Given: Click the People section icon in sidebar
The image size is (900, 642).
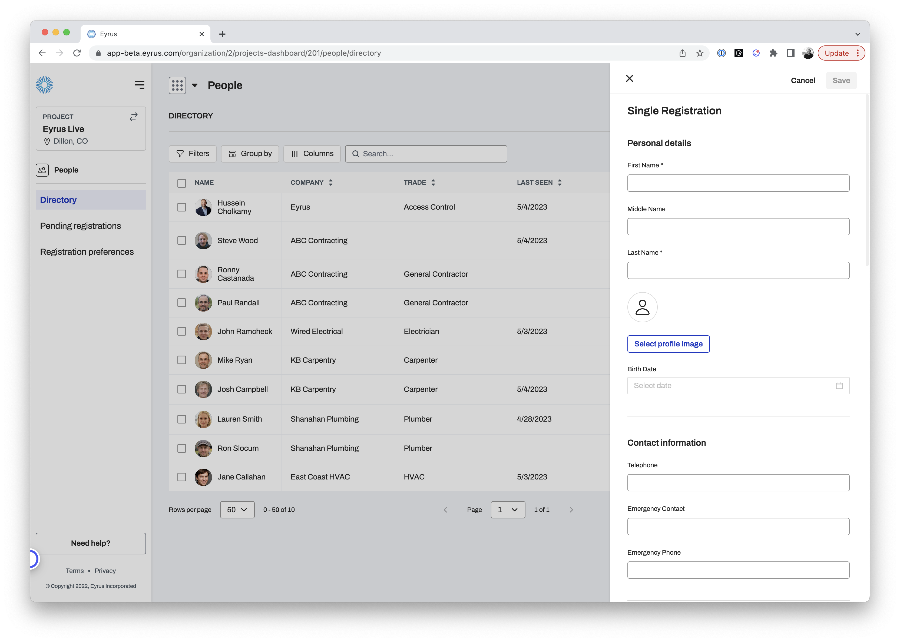Looking at the screenshot, I should click(42, 170).
